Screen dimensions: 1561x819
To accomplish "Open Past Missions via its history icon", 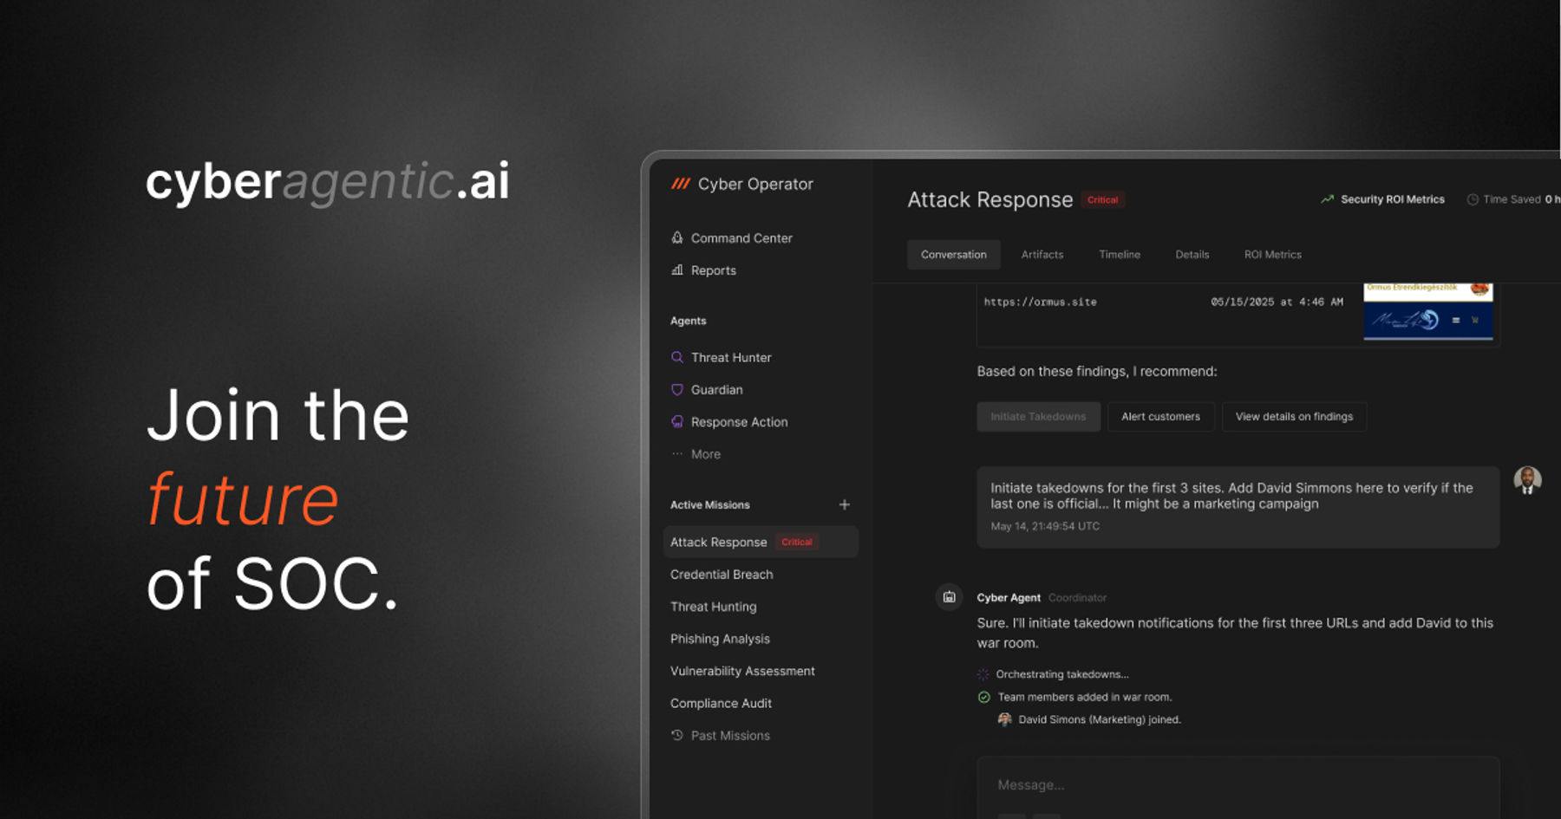I will click(x=676, y=735).
